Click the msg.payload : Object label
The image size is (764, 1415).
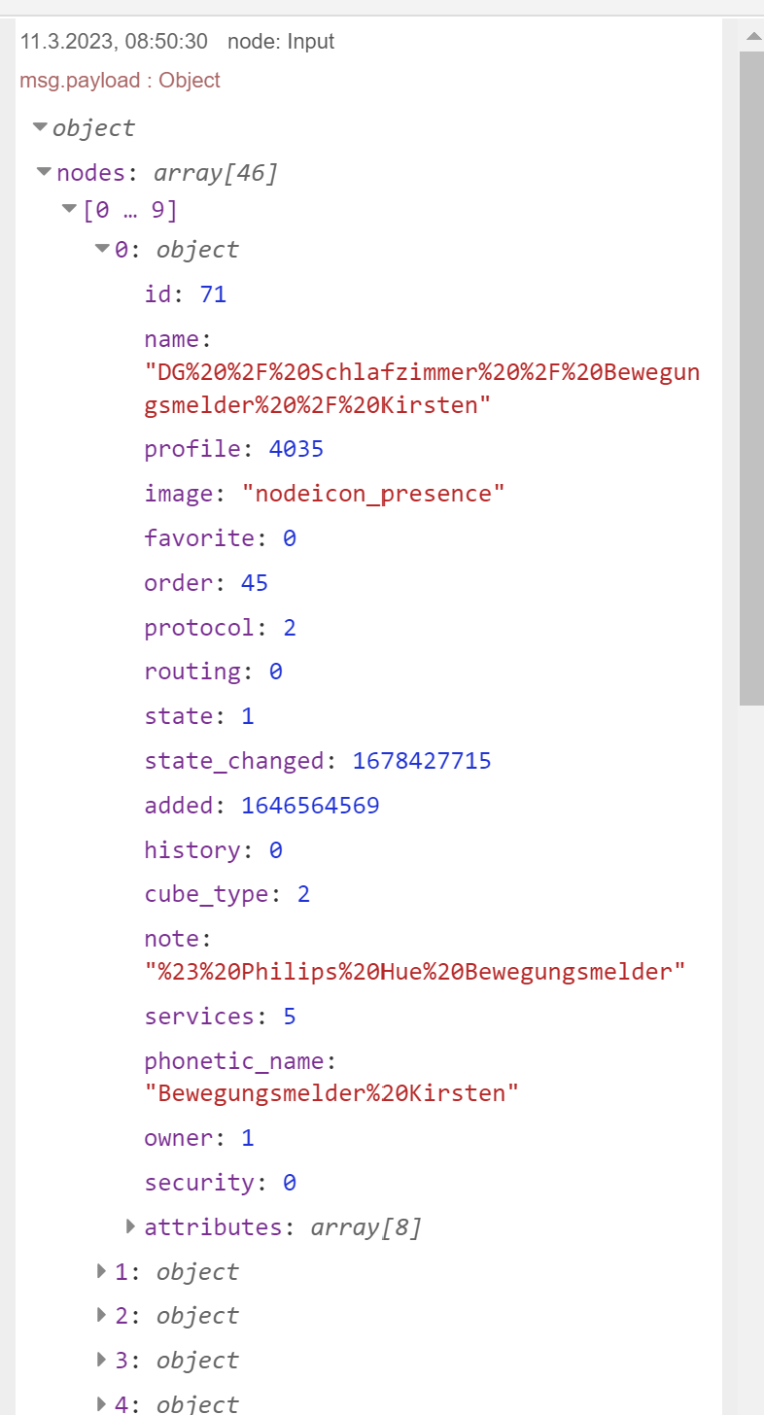pos(121,81)
